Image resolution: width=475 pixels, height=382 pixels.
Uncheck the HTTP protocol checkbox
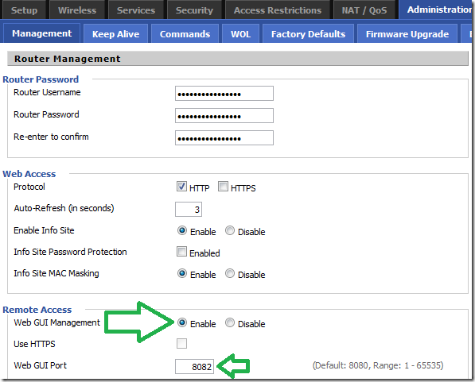(x=181, y=187)
